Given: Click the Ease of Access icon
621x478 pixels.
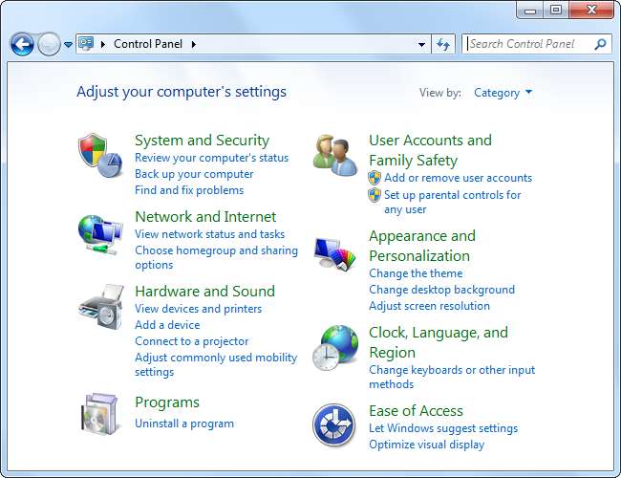Looking at the screenshot, I should pyautogui.click(x=333, y=424).
